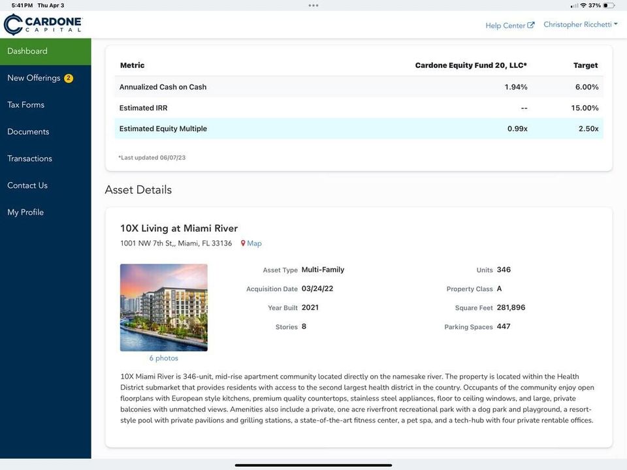
Task: Click the 10X Living at Miami River property photo
Action: click(x=163, y=307)
